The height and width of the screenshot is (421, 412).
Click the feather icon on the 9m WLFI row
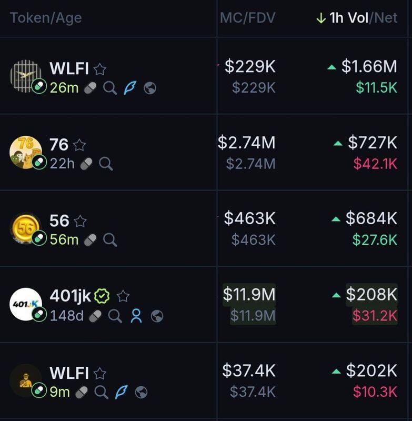(x=121, y=392)
